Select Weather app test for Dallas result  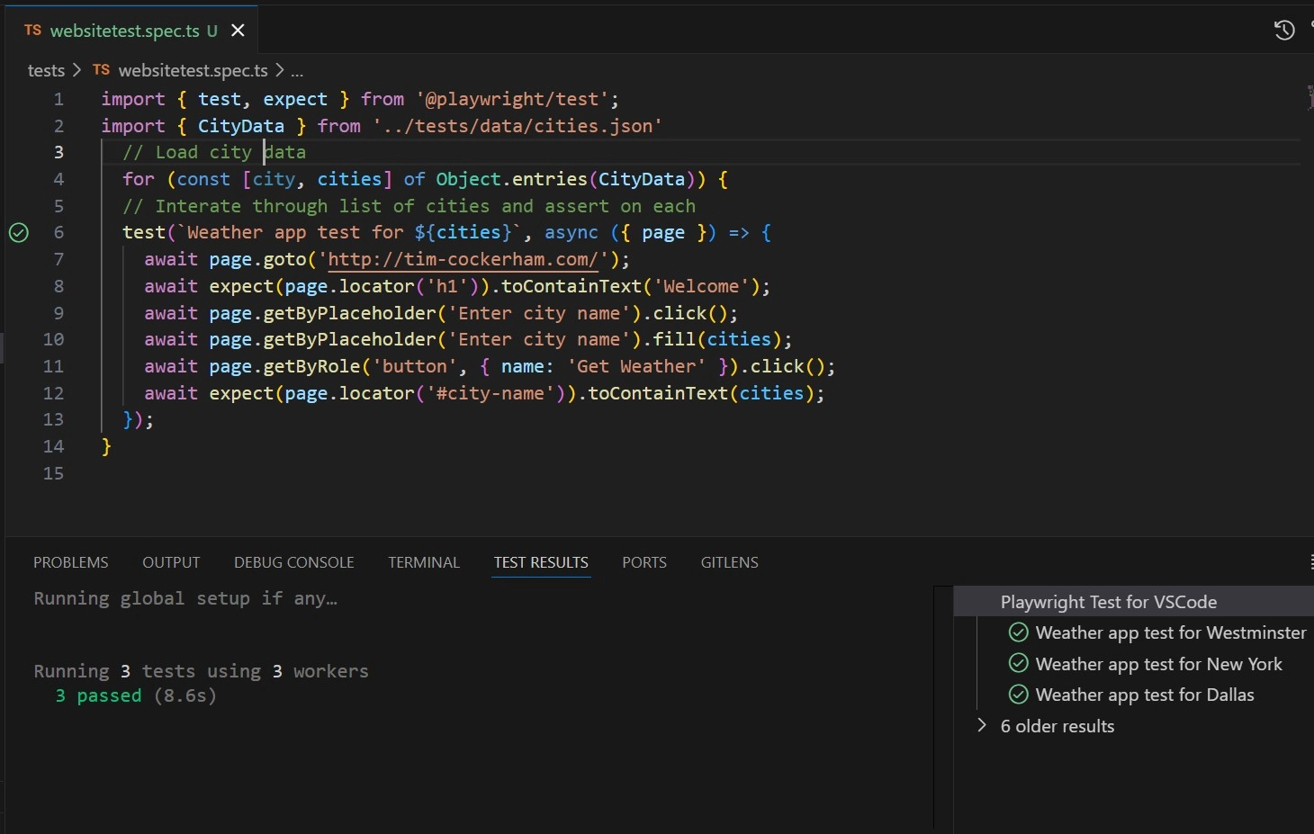(x=1144, y=695)
